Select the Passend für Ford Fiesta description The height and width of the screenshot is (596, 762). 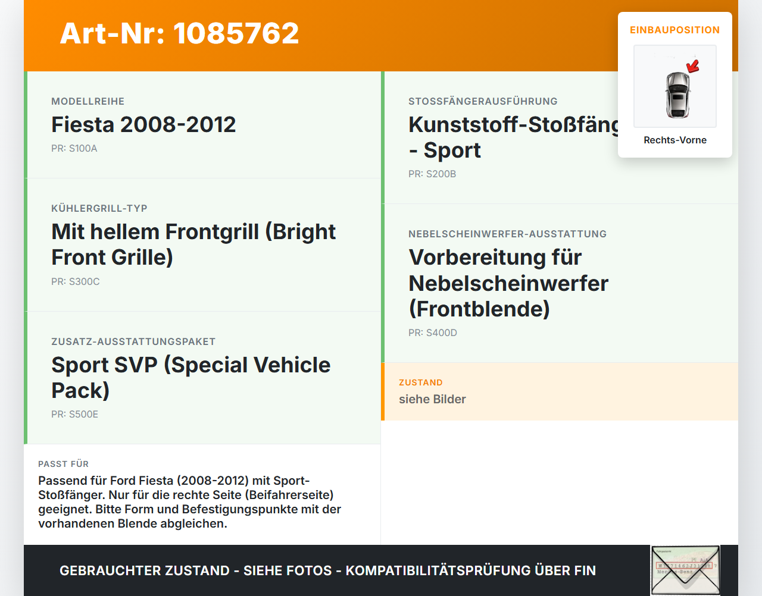click(x=190, y=502)
